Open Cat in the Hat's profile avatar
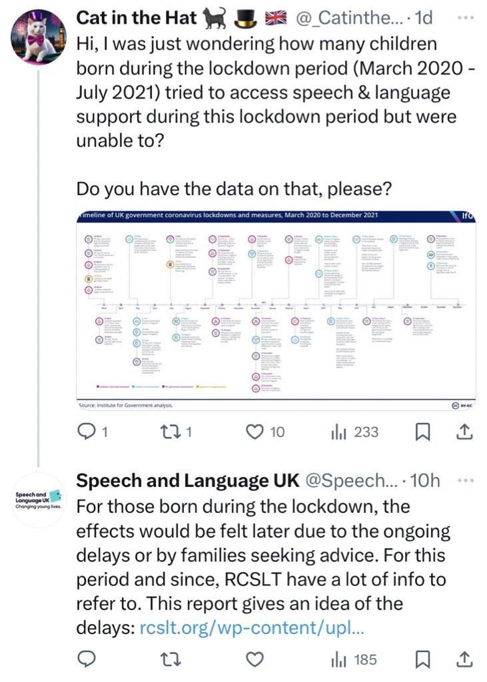This screenshot has width=487, height=682. tap(38, 37)
